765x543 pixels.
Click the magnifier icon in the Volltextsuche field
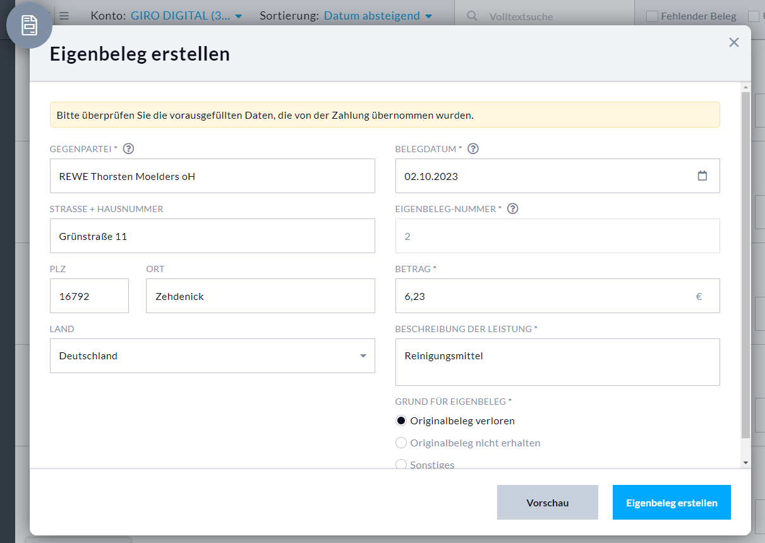pyautogui.click(x=471, y=16)
